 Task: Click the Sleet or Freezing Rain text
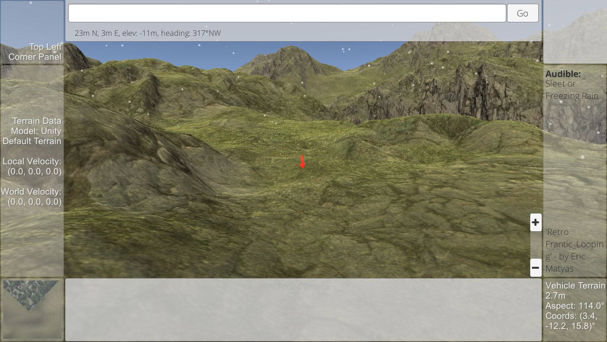point(572,90)
